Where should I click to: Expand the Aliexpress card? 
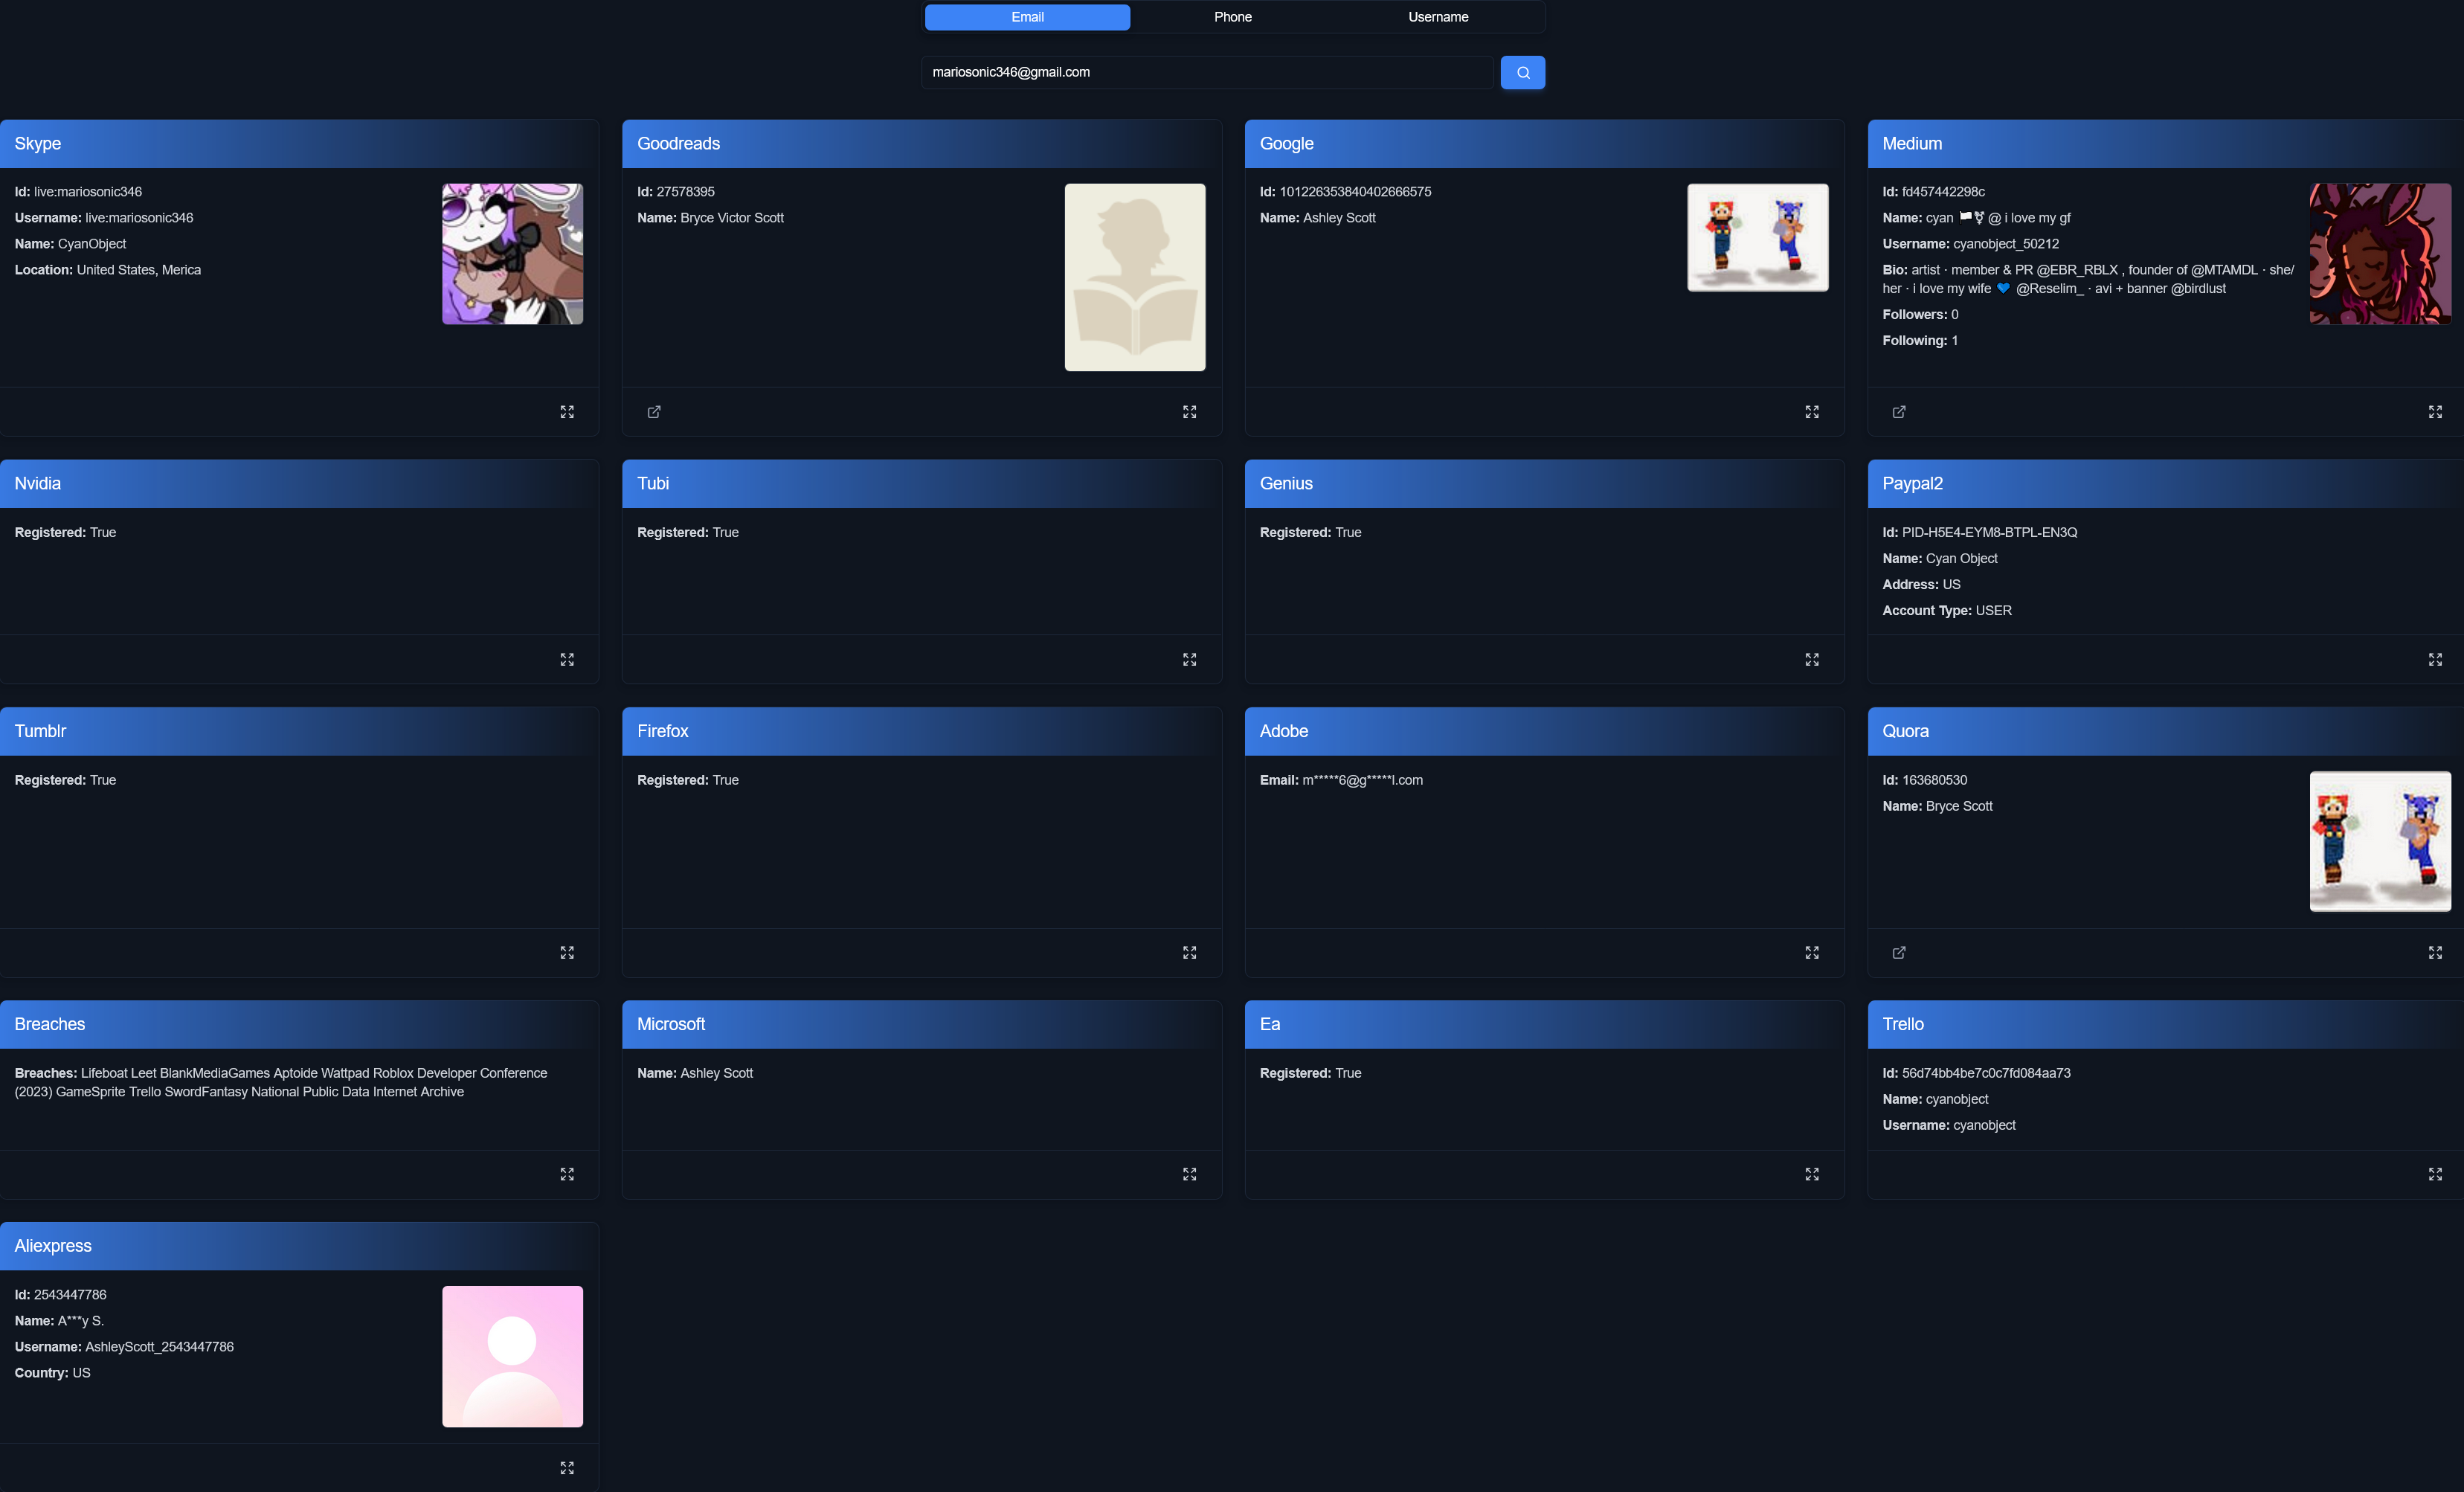(x=567, y=1468)
